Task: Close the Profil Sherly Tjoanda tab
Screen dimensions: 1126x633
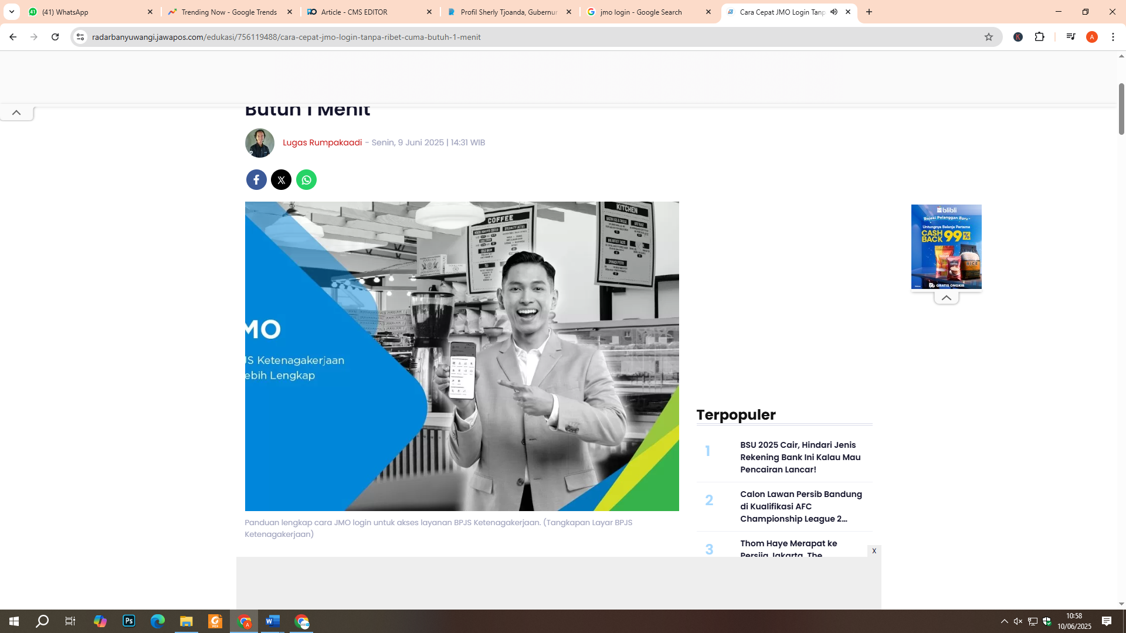Action: point(569,12)
